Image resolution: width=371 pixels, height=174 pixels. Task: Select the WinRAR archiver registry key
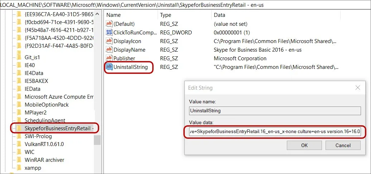point(44,160)
